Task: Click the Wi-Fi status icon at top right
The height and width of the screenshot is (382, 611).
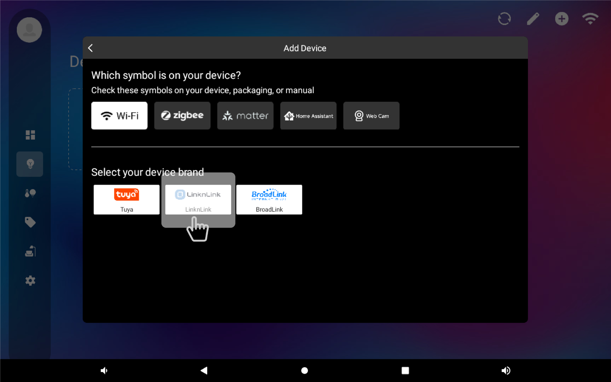Action: tap(590, 19)
